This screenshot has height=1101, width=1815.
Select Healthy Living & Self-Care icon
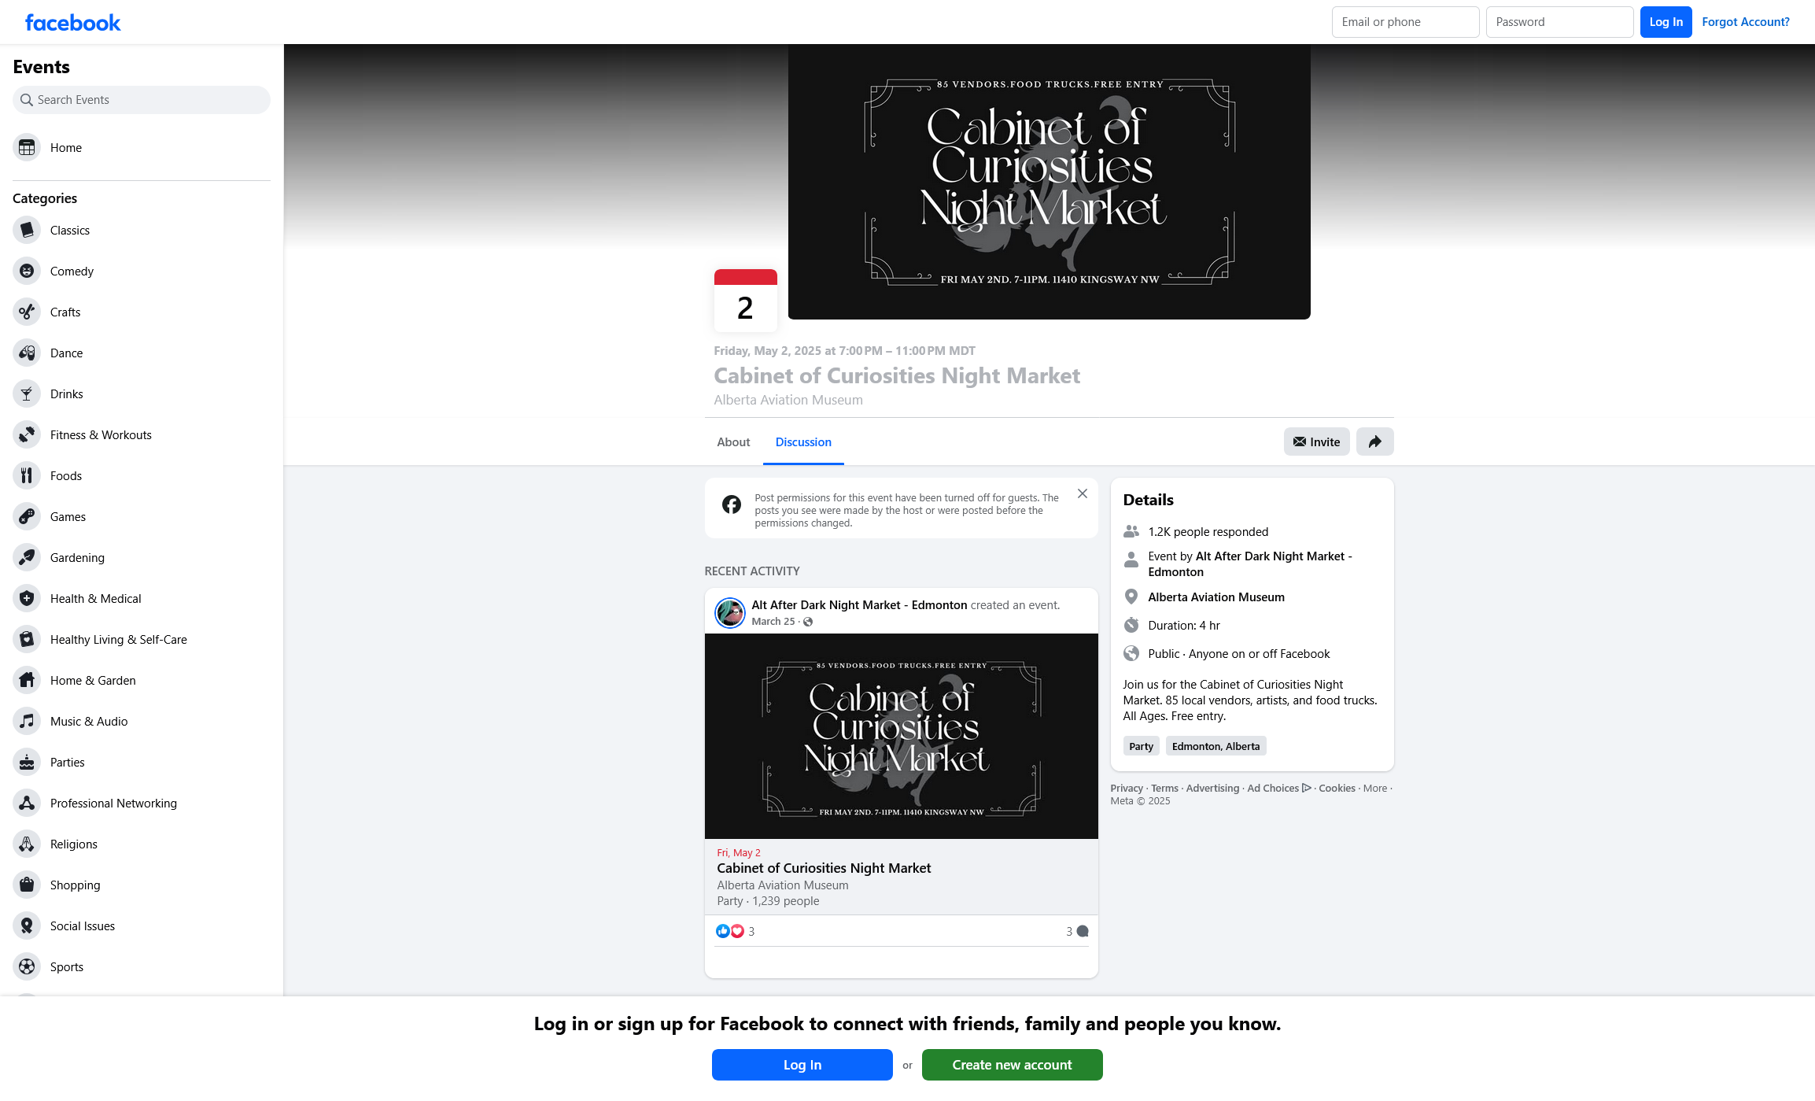[x=27, y=639]
